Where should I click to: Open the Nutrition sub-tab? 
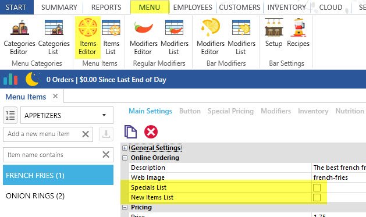point(350,111)
